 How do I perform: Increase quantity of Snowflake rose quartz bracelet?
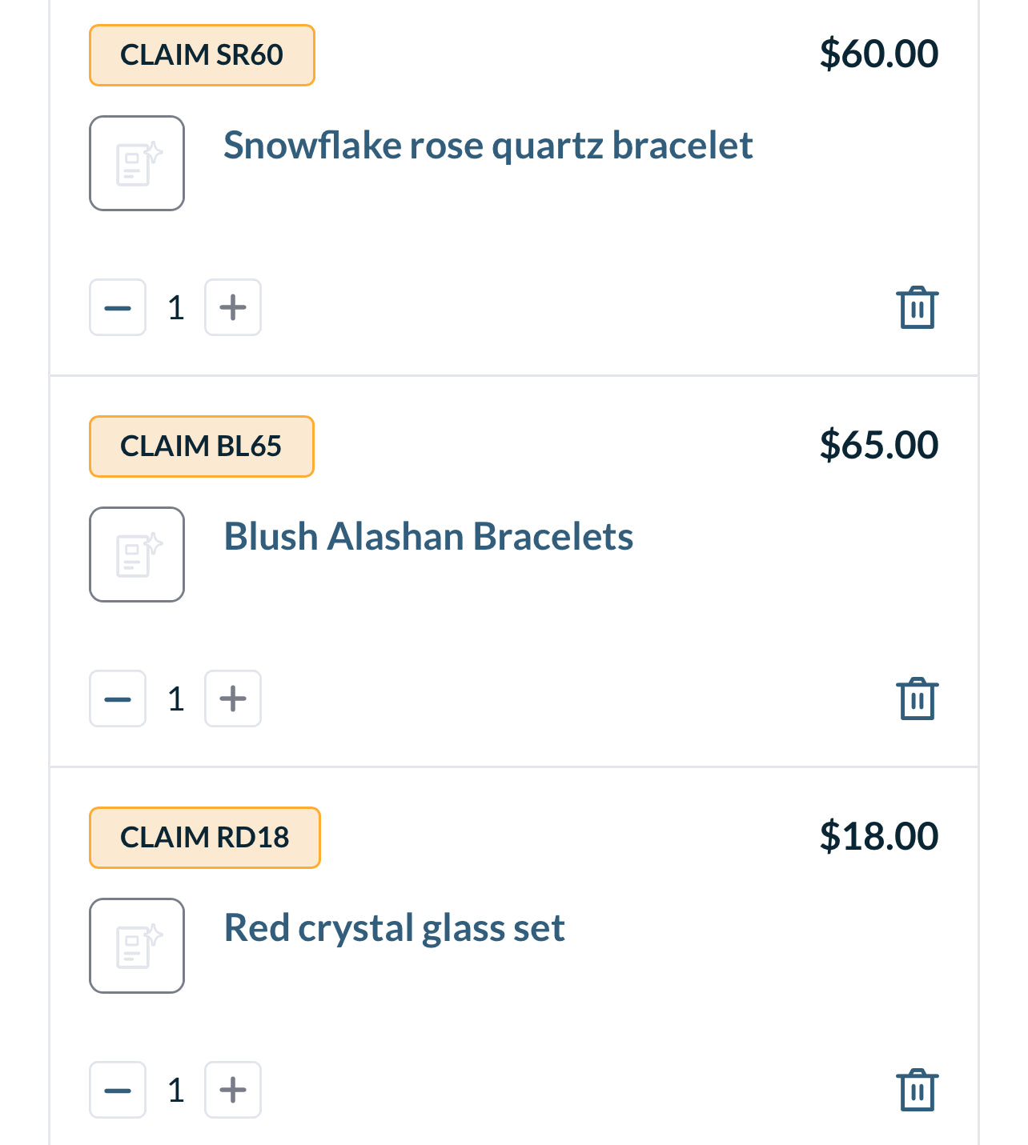pos(233,307)
